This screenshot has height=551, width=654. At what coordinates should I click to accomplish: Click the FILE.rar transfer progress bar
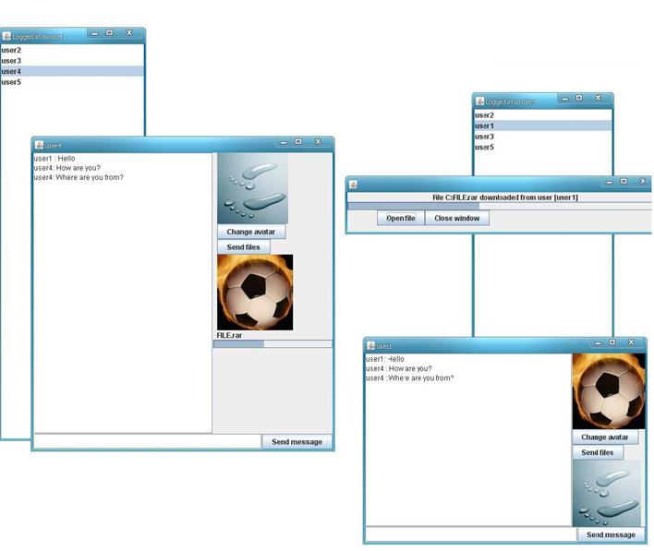(x=272, y=343)
